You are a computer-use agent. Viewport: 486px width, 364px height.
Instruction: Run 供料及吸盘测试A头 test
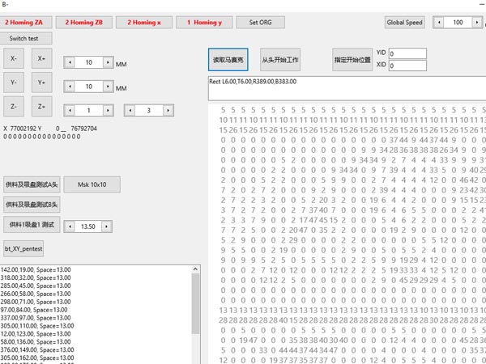[32, 184]
